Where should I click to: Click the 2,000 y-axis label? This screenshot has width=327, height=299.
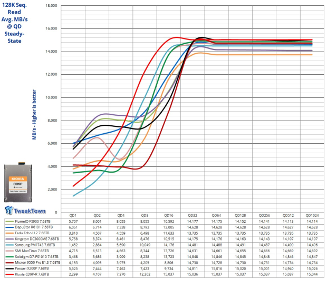click(x=51, y=190)
